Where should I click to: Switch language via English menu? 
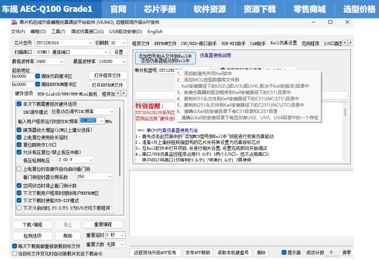[x=155, y=32]
